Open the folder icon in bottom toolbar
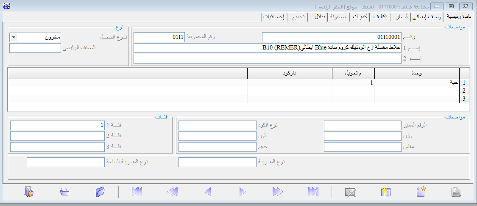The height and width of the screenshot is (206, 477). [100, 192]
